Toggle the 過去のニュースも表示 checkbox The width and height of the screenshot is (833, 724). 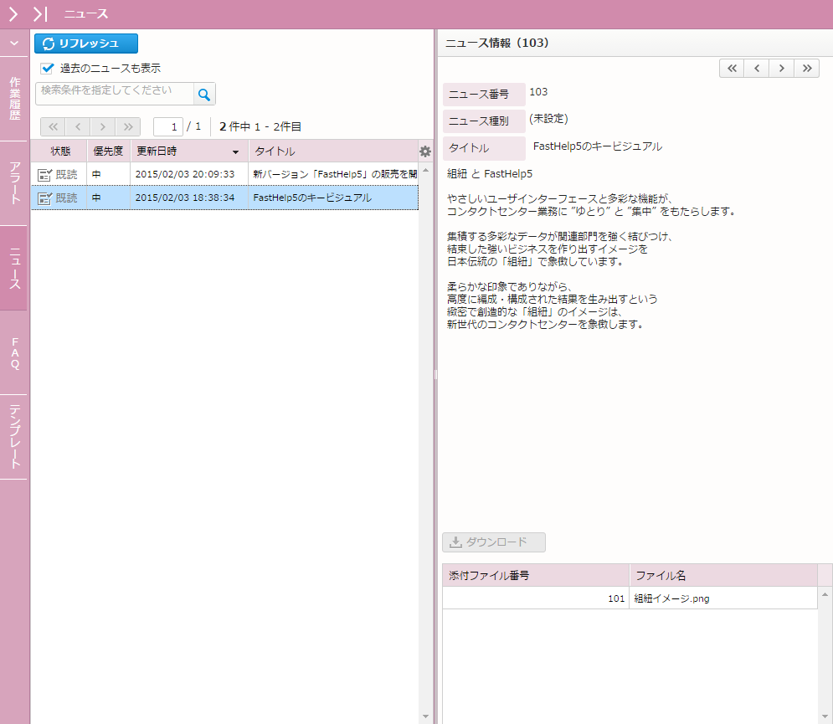(x=48, y=69)
